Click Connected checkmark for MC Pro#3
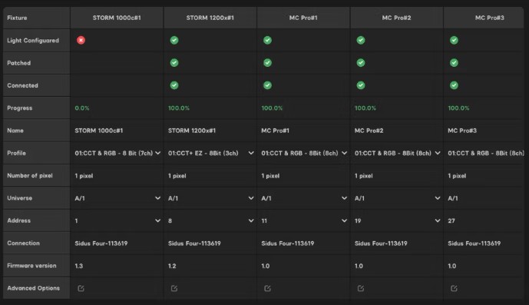This screenshot has width=529, height=305. (454, 85)
